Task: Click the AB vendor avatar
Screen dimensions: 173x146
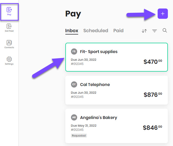Action: 74,117
